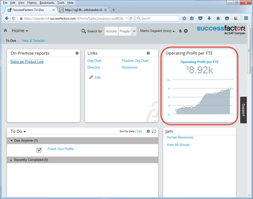Open the Sales per Product Line report
Image resolution: width=253 pixels, height=199 pixels.
click(27, 62)
